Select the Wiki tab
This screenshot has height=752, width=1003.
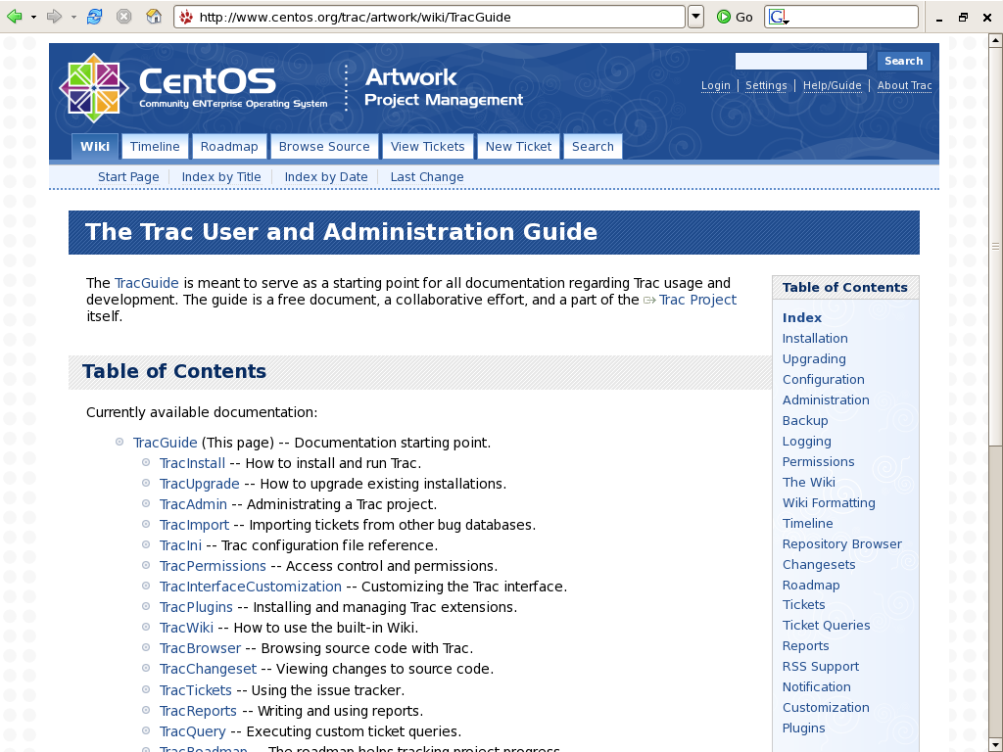95,147
